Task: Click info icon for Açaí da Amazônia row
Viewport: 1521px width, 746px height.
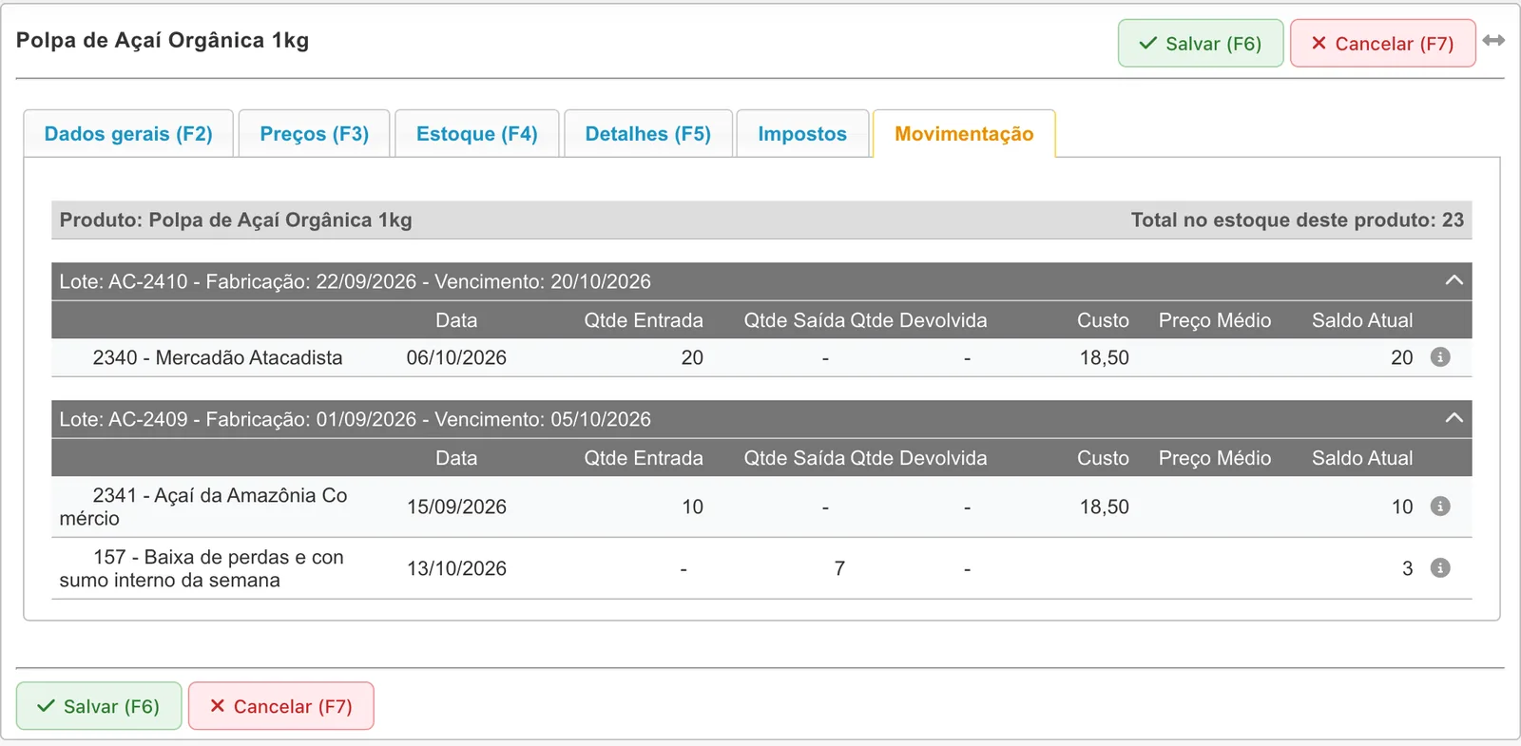Action: 1440,507
